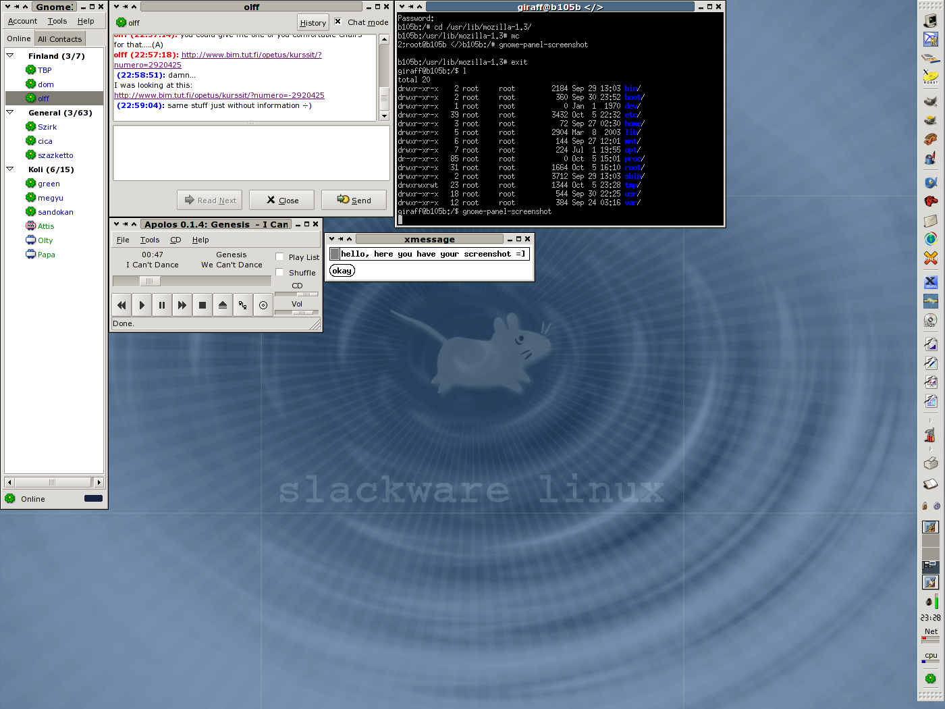Image resolution: width=945 pixels, height=709 pixels.
Task: Open the terminal launcher in side panel
Action: click(x=931, y=21)
